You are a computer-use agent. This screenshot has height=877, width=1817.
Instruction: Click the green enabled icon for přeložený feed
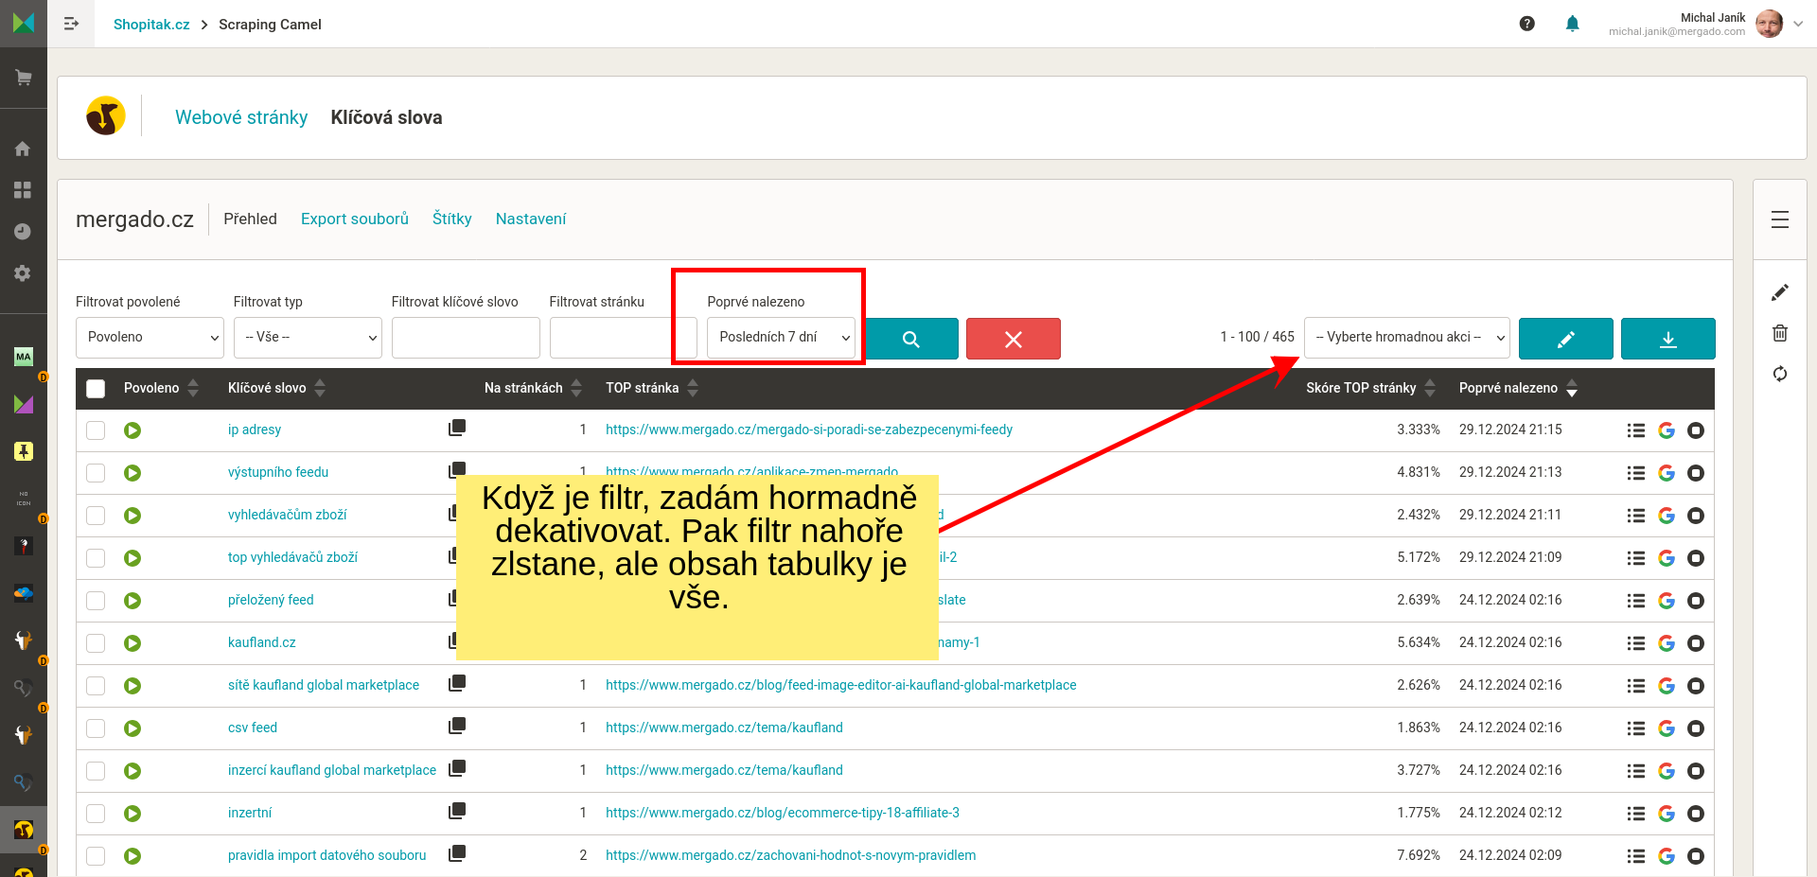(132, 601)
